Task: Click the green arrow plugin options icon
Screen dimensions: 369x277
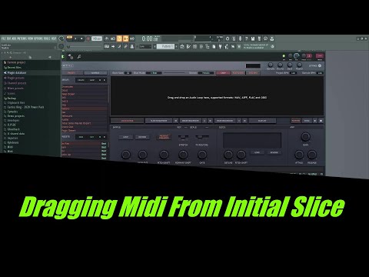Action: tap(63, 57)
